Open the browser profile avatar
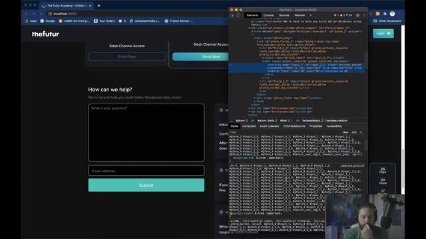The width and height of the screenshot is (426, 239). click(392, 13)
